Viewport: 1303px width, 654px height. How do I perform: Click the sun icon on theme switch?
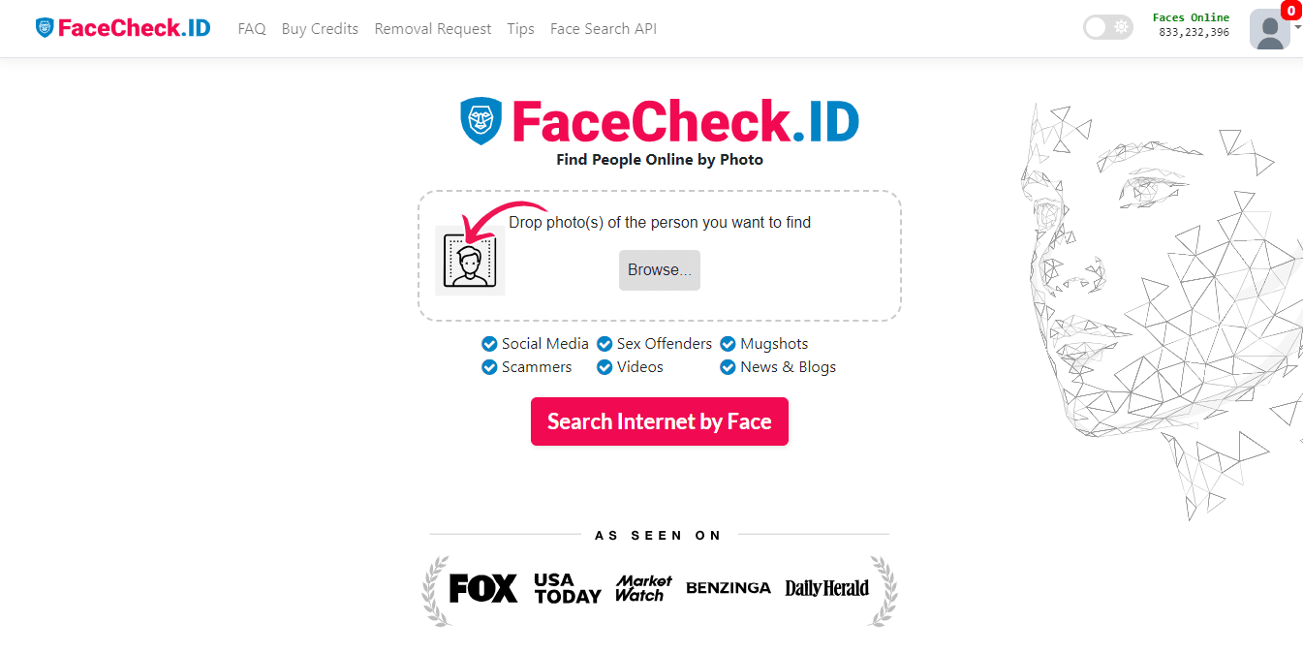coord(1121,27)
